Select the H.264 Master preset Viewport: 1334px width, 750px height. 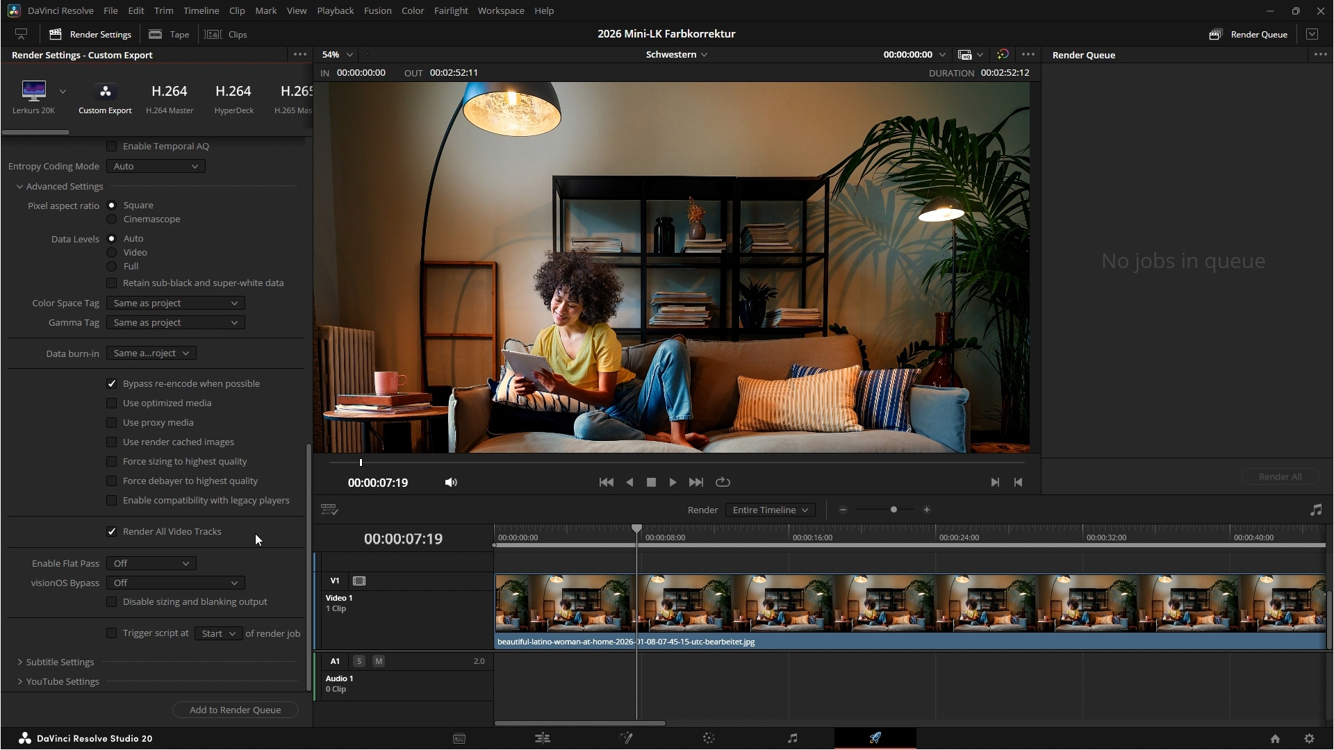tap(170, 98)
